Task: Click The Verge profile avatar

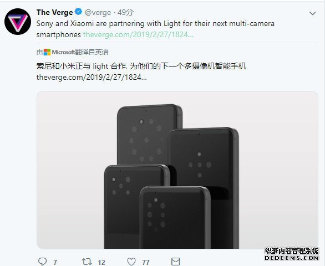Action: click(18, 22)
